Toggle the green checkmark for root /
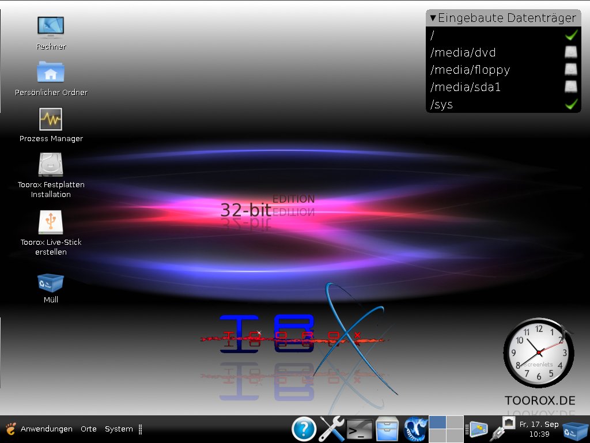The height and width of the screenshot is (443, 590). click(x=571, y=35)
